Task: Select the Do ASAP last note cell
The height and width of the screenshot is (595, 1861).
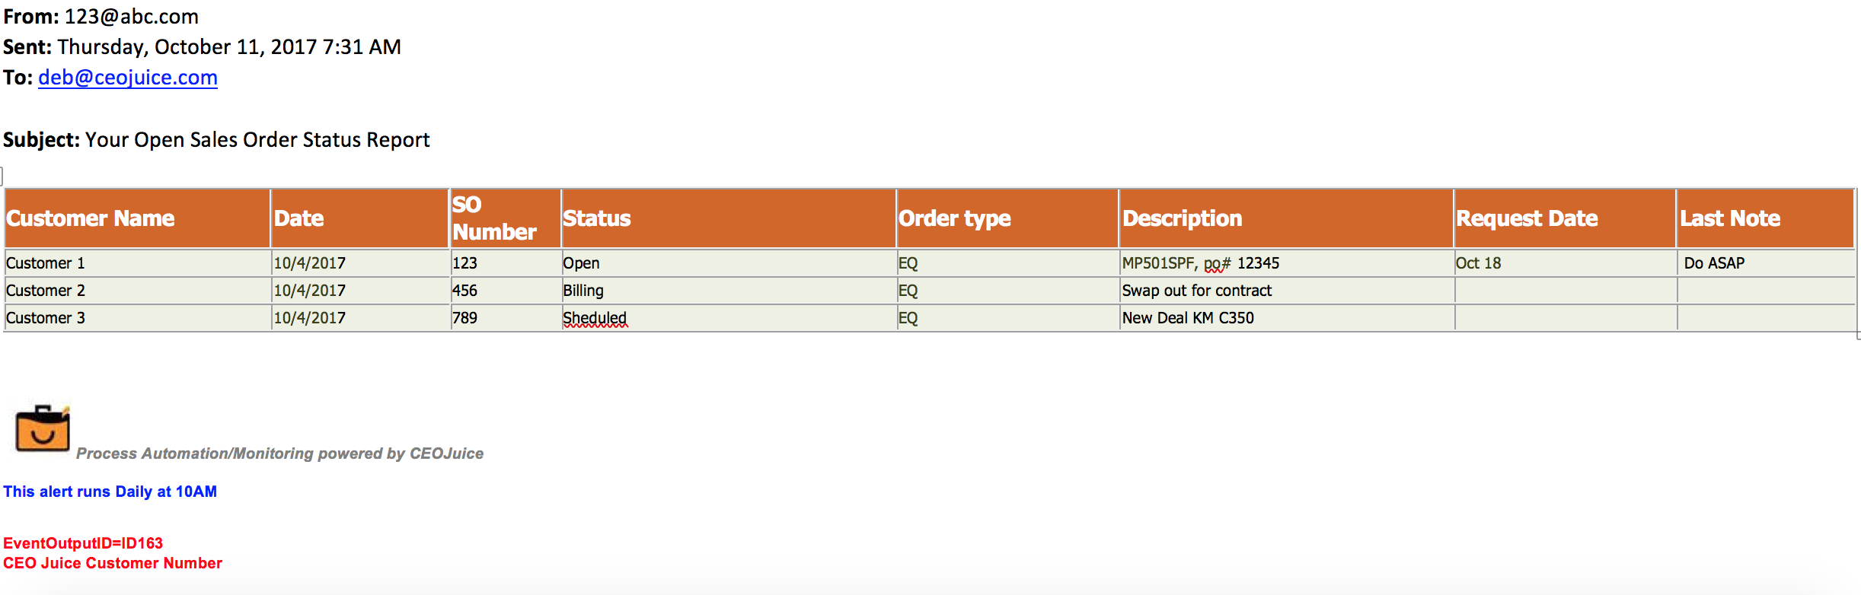Action: (1765, 263)
